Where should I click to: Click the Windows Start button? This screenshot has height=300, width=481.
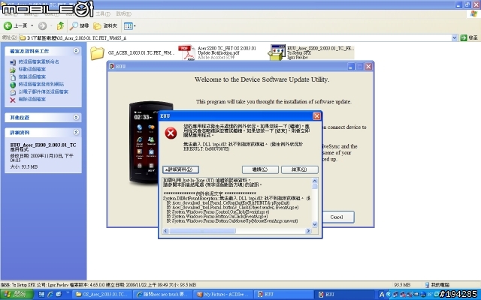click(x=17, y=295)
